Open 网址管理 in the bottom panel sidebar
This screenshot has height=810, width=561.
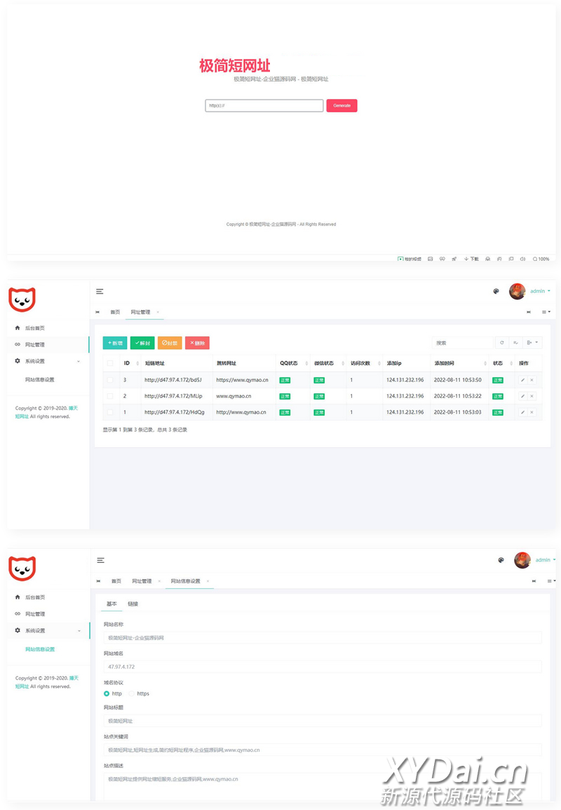(35, 614)
